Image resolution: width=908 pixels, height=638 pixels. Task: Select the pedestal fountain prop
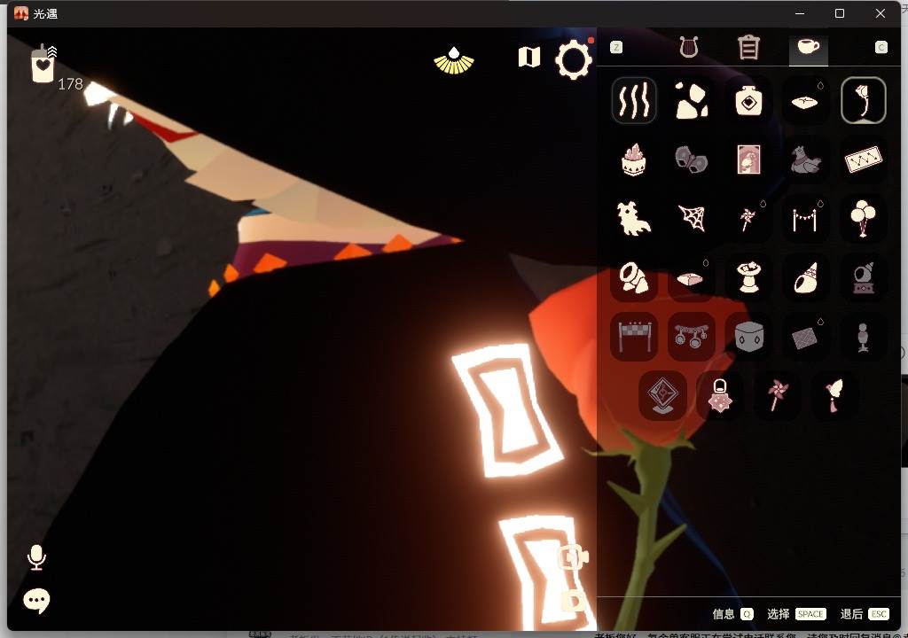click(x=748, y=277)
